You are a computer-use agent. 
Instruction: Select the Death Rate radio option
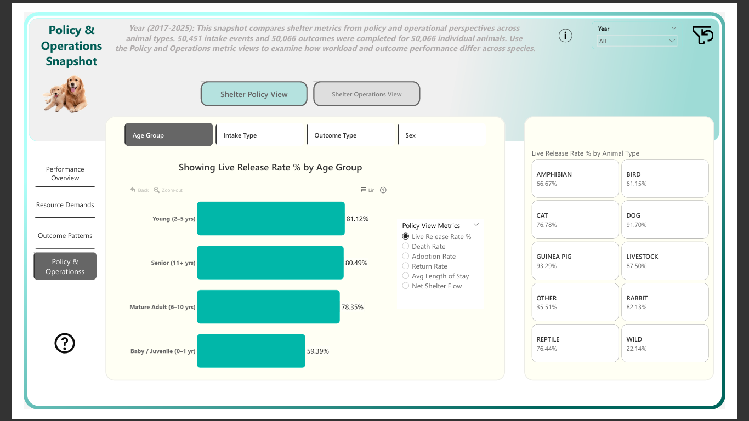click(406, 247)
